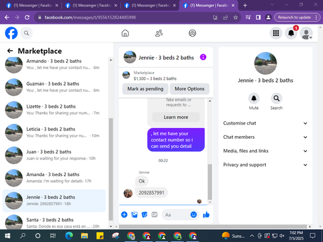
Task: Choose a GIF icon in composer
Action: click(x=154, y=214)
